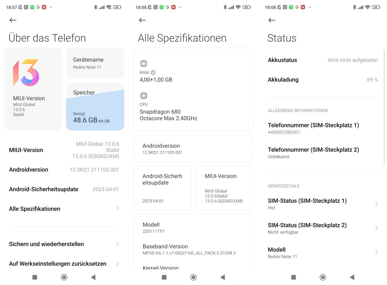Tap the Androidversion card in specifications
The height and width of the screenshot is (285, 387).
(x=193, y=149)
